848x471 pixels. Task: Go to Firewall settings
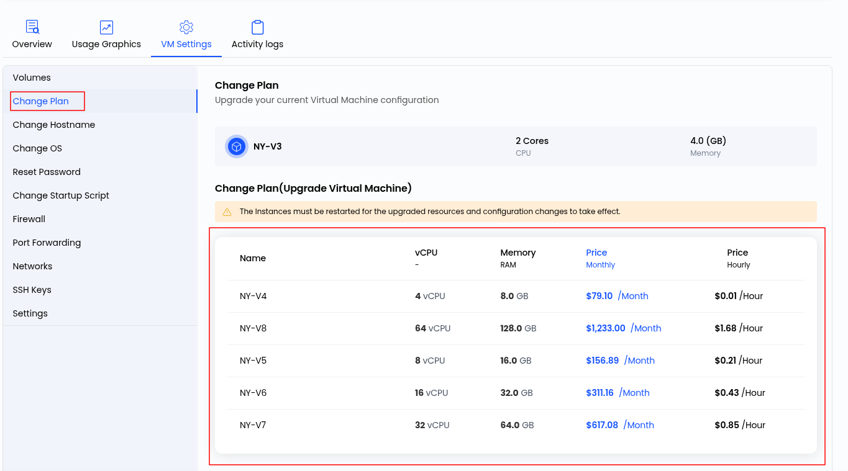tap(100, 219)
